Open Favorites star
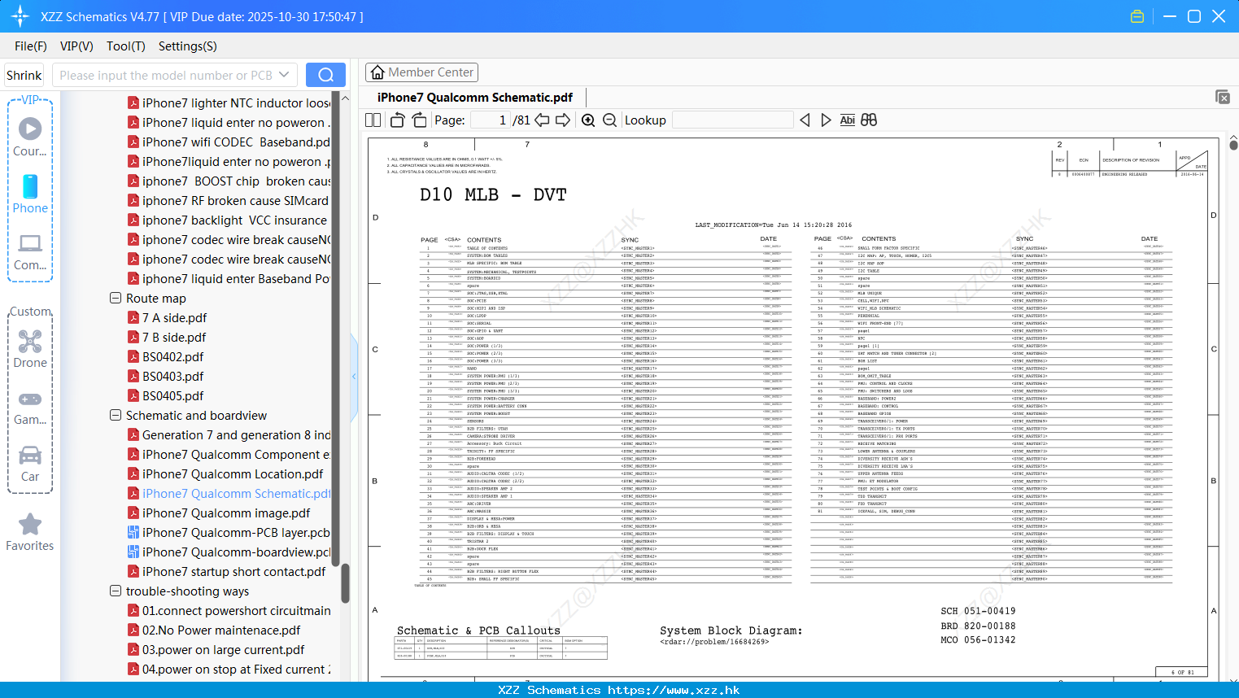1239x698 pixels. click(x=30, y=532)
